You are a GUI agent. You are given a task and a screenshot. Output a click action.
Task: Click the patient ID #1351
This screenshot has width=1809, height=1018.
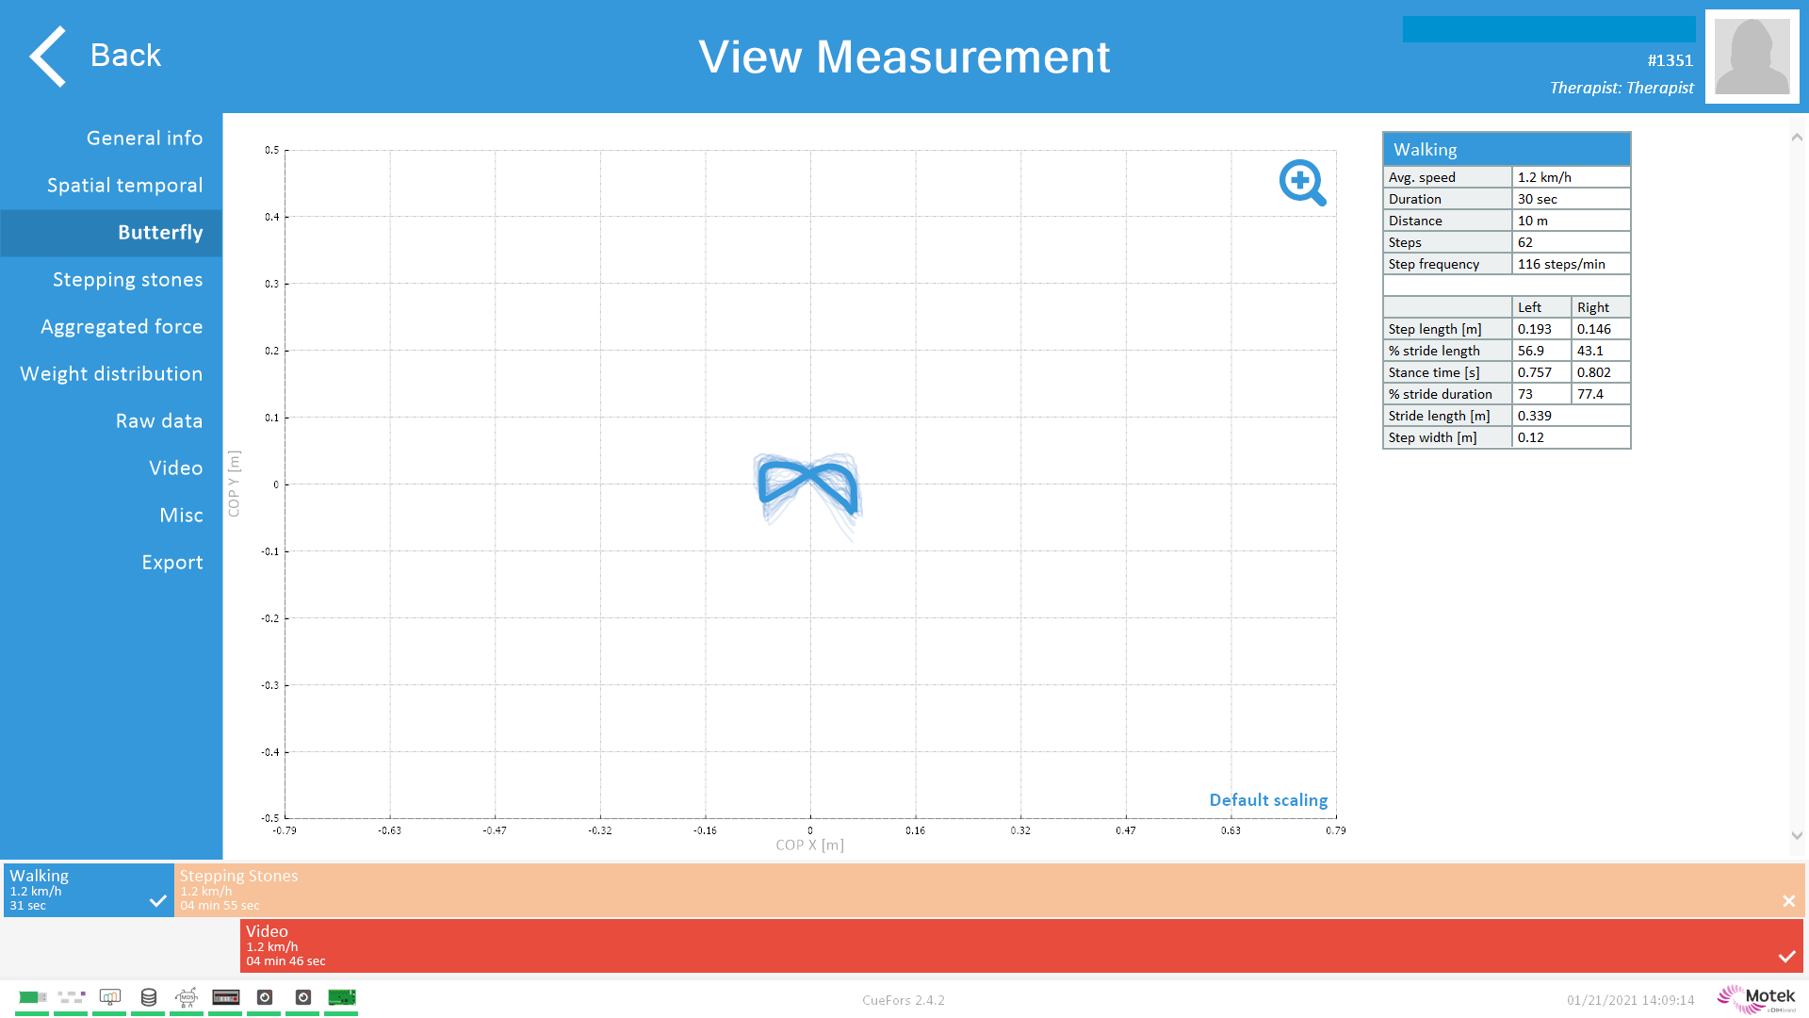[x=1670, y=60]
